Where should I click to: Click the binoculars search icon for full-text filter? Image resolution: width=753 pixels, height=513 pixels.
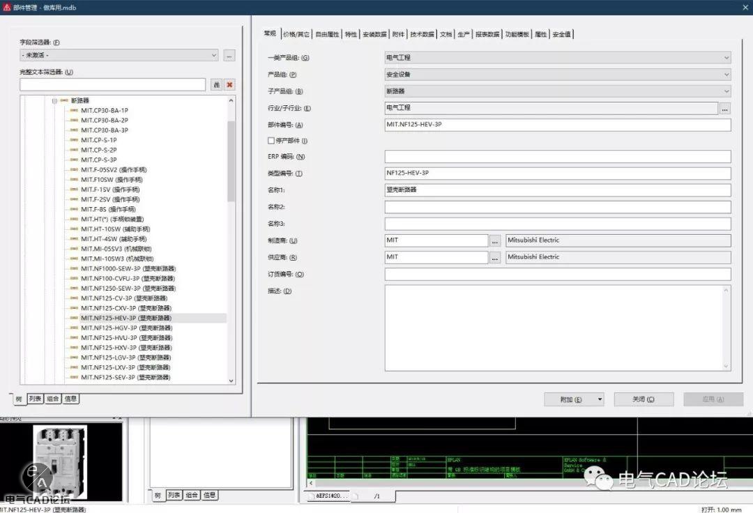point(217,85)
